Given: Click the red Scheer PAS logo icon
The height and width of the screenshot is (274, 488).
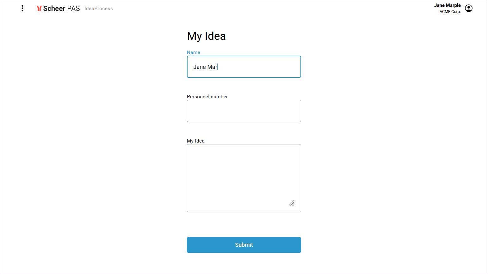Looking at the screenshot, I should click(39, 9).
